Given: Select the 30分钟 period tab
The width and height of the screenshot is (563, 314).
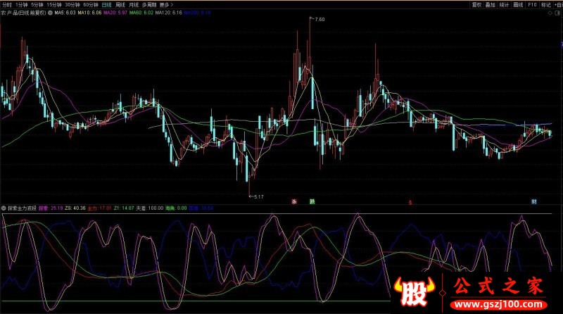Looking at the screenshot, I should coord(72,5).
